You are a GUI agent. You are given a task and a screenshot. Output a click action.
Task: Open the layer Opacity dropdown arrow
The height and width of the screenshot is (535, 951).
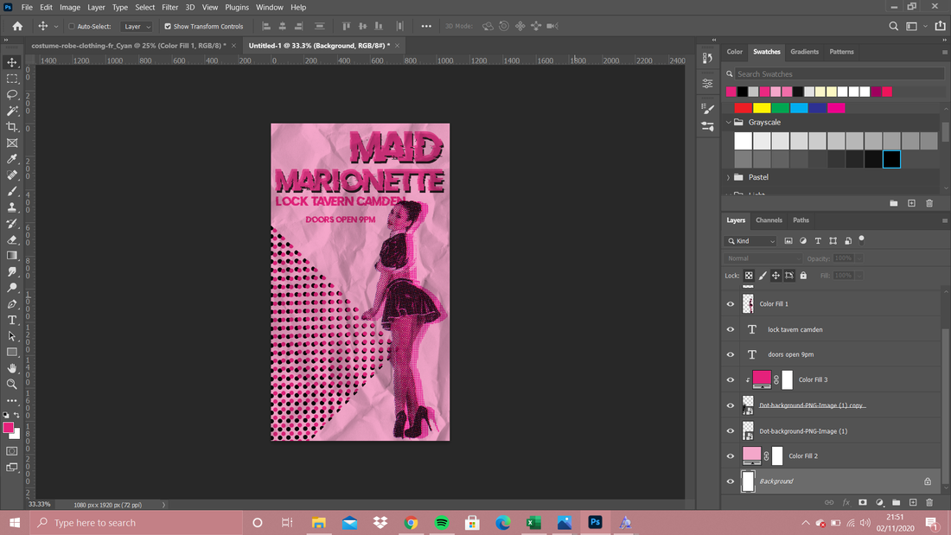(x=858, y=258)
